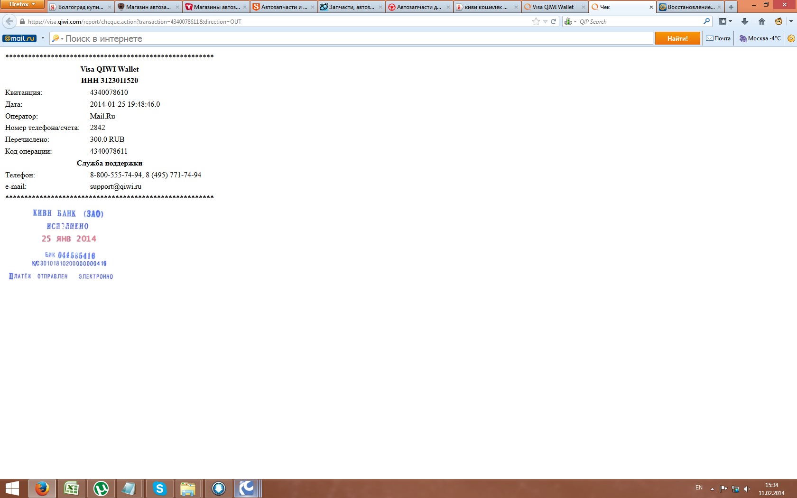
Task: Open the Firefox menu button
Action: 22,4
